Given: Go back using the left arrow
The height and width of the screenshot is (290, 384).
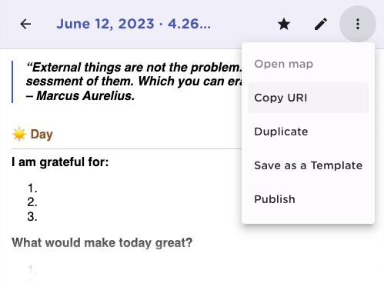Looking at the screenshot, I should pos(25,24).
